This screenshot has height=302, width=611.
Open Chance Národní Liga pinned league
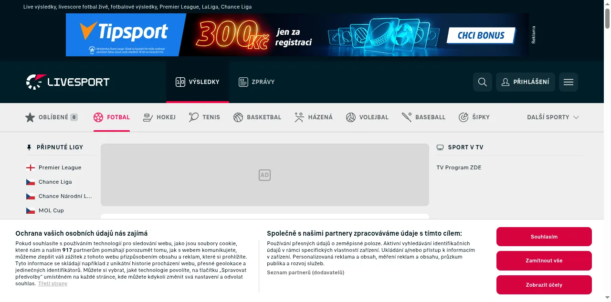point(65,196)
